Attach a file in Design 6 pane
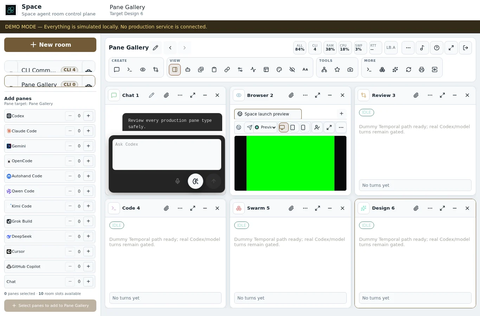Viewport: 480px width, 316px height. click(x=416, y=208)
